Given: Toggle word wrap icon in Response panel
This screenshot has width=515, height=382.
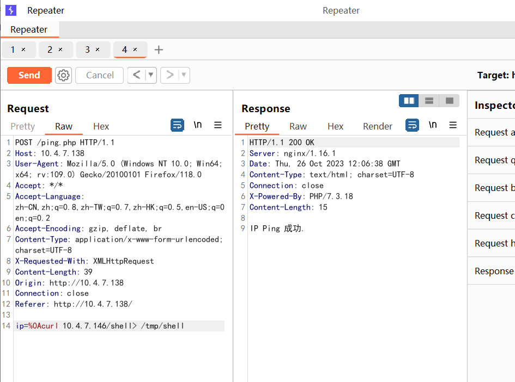Looking at the screenshot, I should tap(412, 125).
